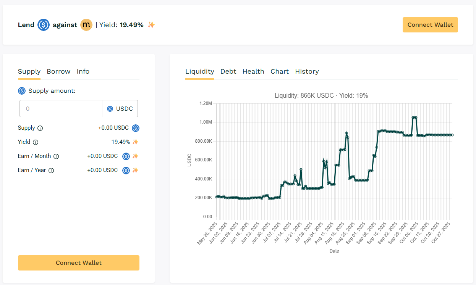The image size is (476, 285).
Task: Click the USDC icon before "Supply amount"
Action: (x=23, y=91)
